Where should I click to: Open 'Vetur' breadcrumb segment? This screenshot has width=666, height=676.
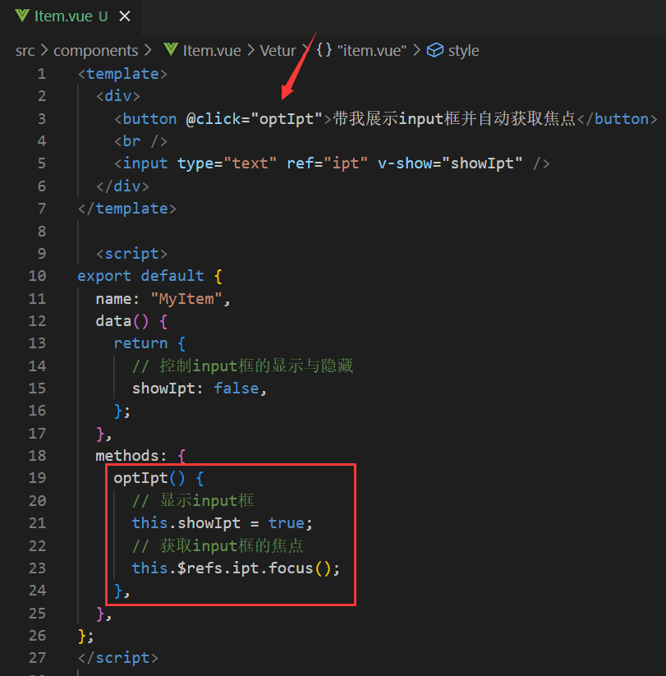[278, 51]
